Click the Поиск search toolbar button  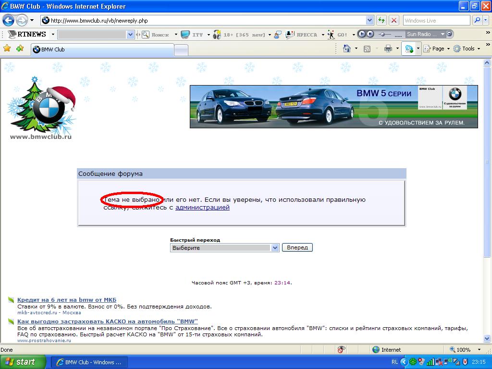[x=156, y=35]
